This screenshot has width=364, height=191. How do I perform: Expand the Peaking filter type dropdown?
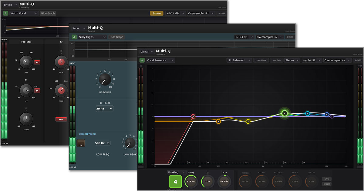176,172
